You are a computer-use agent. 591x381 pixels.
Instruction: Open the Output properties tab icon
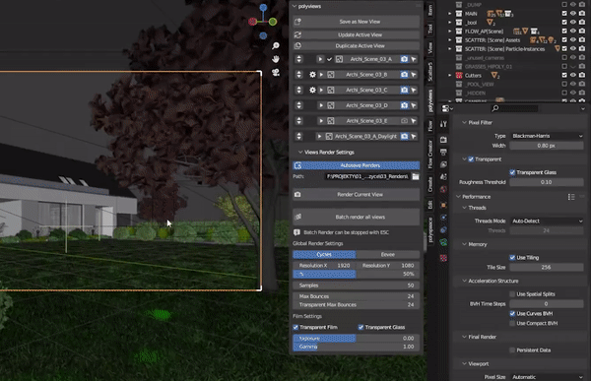pos(443,153)
